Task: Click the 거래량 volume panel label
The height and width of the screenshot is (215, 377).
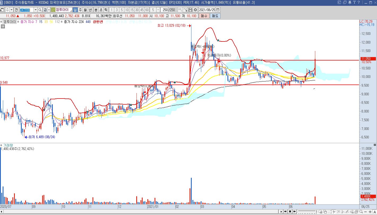Action: tap(8, 145)
